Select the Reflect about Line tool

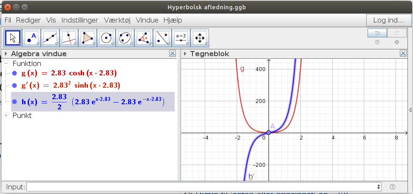tap(162, 38)
